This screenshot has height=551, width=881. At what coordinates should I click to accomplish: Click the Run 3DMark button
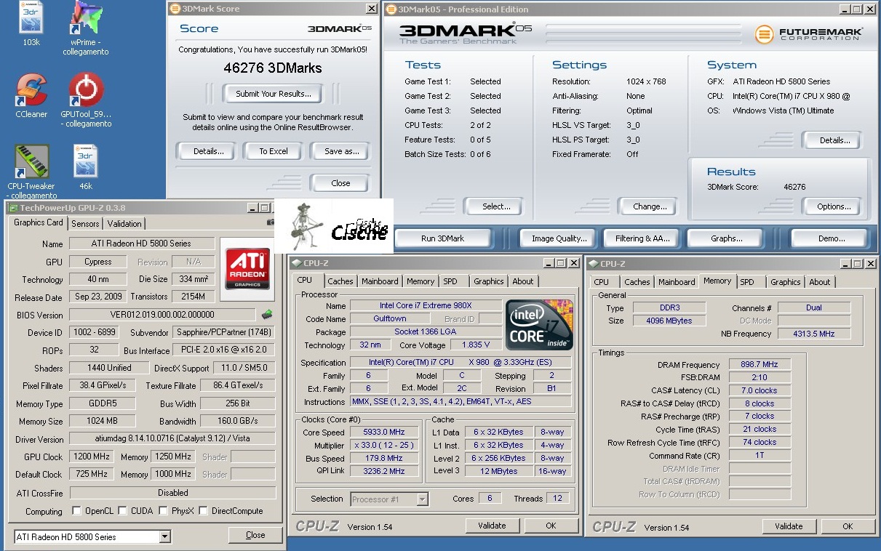[x=443, y=238]
